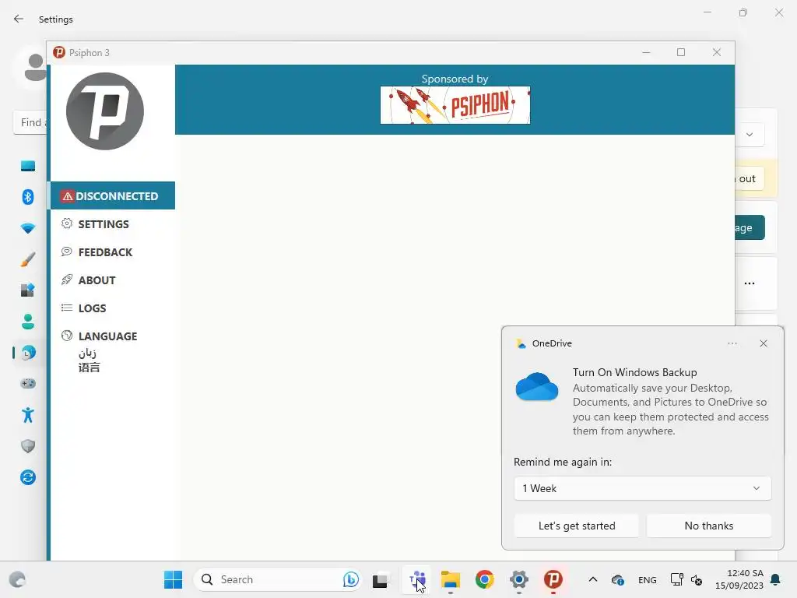797x598 pixels.
Task: Expand the chevron dropdown in Settings window
Action: pos(750,135)
